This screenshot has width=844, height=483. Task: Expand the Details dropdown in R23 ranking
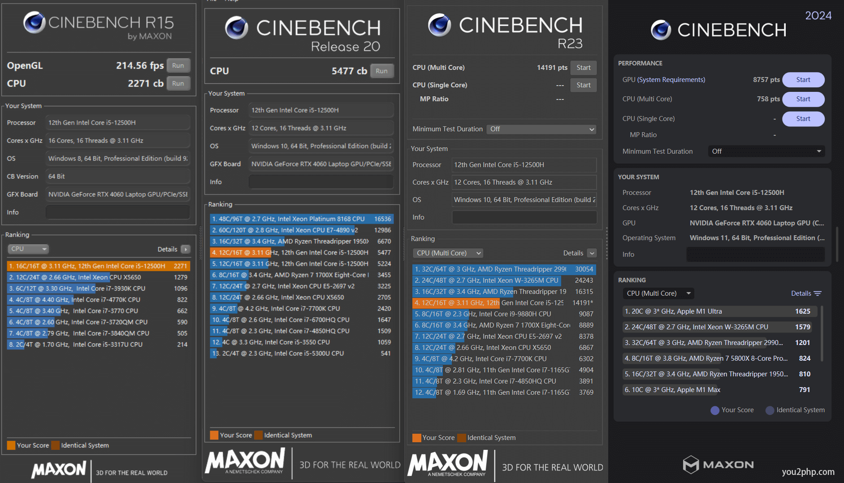point(592,253)
